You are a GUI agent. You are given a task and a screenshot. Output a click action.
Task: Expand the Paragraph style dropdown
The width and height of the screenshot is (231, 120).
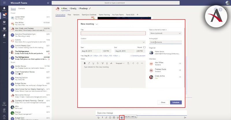[120, 63]
